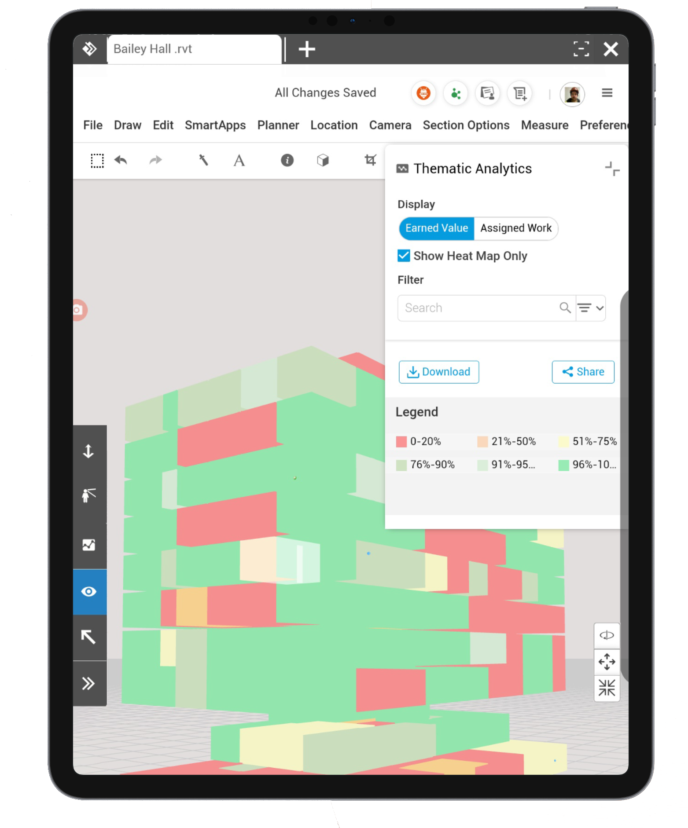688x828 pixels.
Task: Click the orbit view control icon
Action: (607, 635)
